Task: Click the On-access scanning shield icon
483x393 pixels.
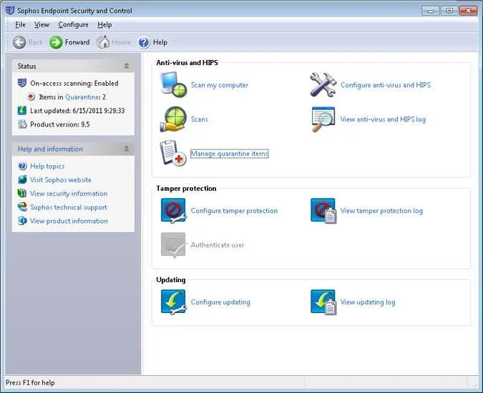Action: coord(22,83)
